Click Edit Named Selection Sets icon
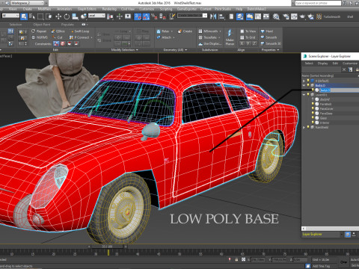The image size is (359, 269). tap(172, 16)
